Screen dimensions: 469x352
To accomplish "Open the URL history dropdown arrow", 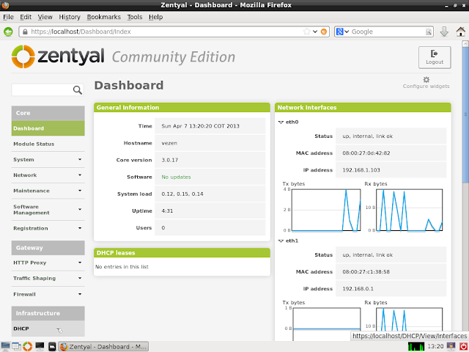I will point(315,32).
